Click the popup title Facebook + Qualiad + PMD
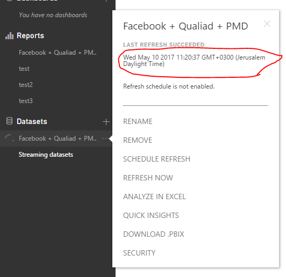 coord(185,26)
